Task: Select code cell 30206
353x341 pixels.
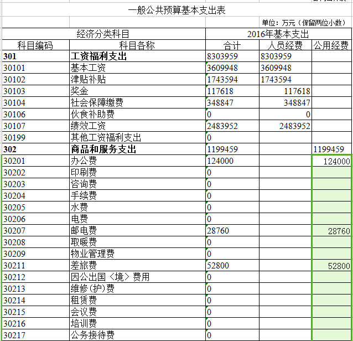Action: [x=35, y=219]
